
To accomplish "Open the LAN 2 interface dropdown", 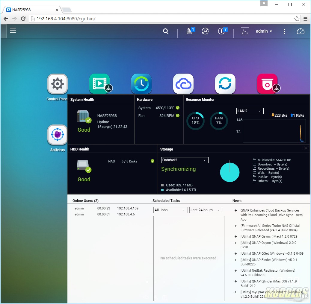I will pos(250,111).
